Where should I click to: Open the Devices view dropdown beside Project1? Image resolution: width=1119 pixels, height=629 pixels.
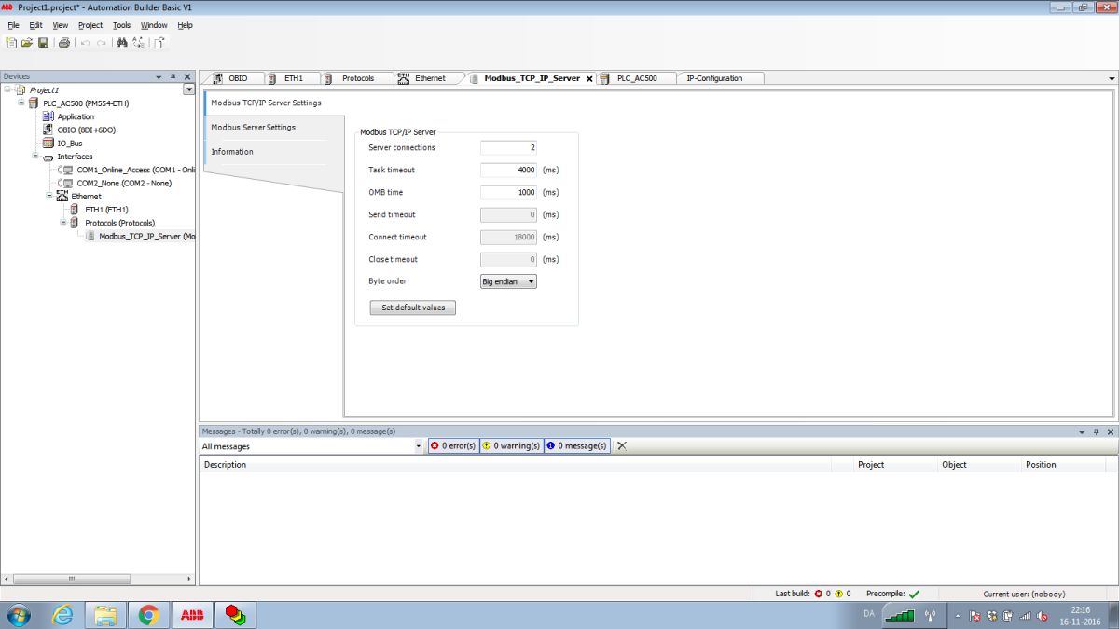click(189, 89)
